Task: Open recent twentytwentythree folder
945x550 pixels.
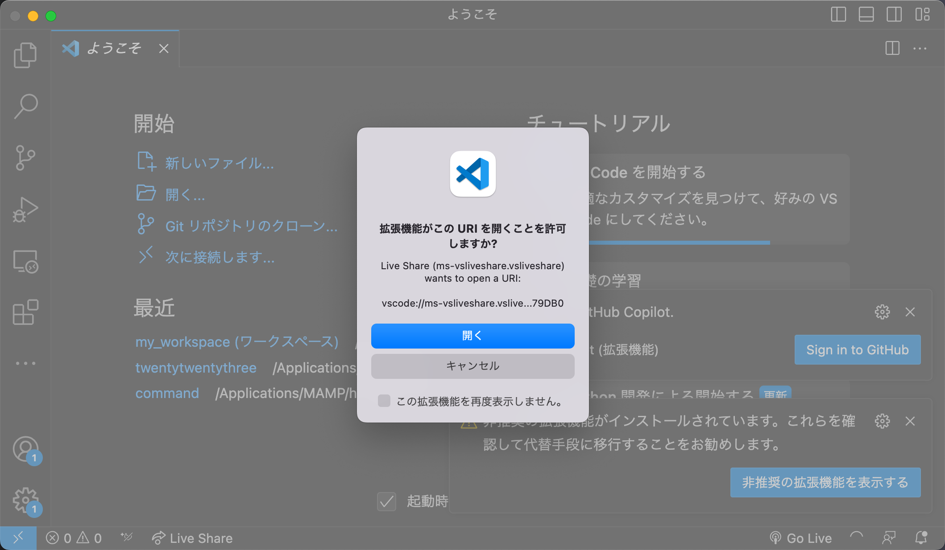Action: tap(196, 368)
